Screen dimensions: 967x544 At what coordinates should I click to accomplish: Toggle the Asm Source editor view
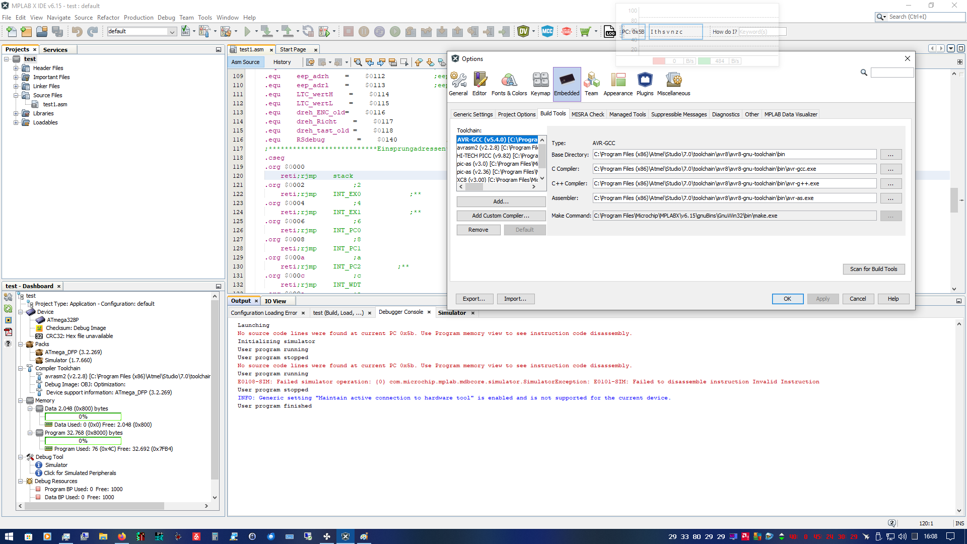click(x=245, y=62)
